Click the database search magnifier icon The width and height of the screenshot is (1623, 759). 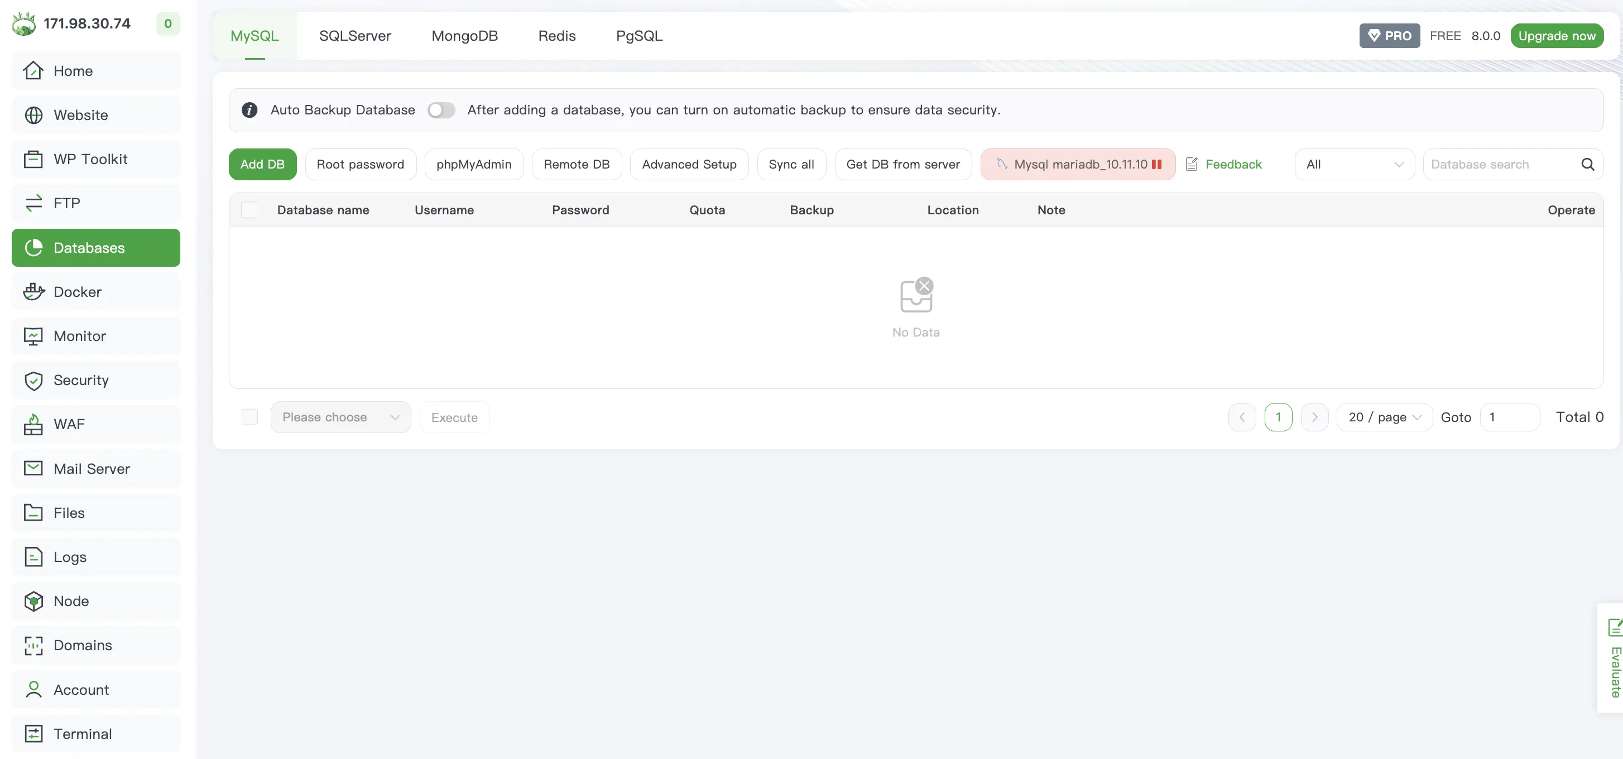pyautogui.click(x=1588, y=165)
